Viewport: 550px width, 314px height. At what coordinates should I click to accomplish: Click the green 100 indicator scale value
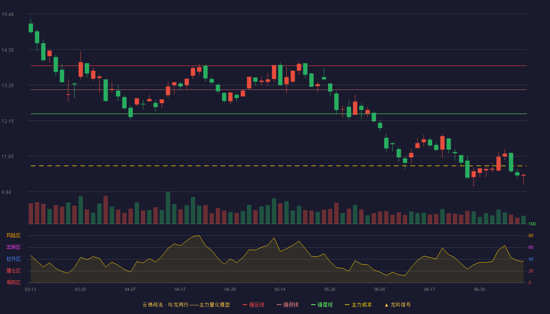pos(532,224)
